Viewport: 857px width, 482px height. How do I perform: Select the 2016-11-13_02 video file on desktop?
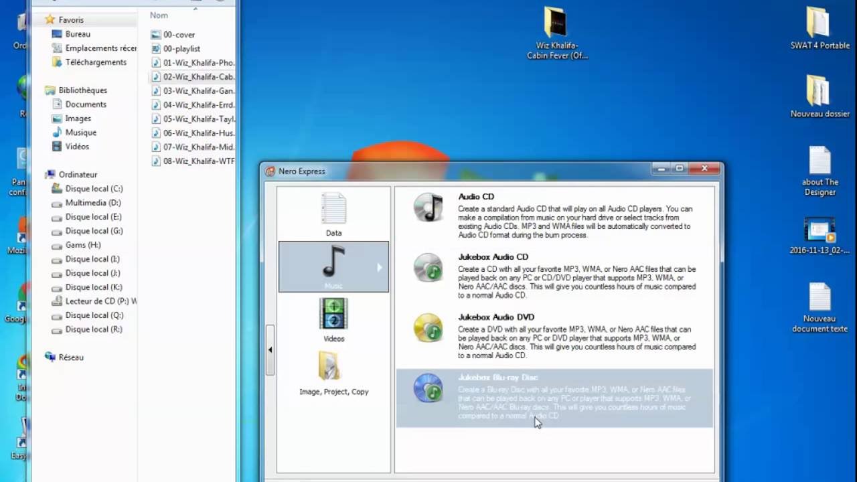[x=820, y=236]
